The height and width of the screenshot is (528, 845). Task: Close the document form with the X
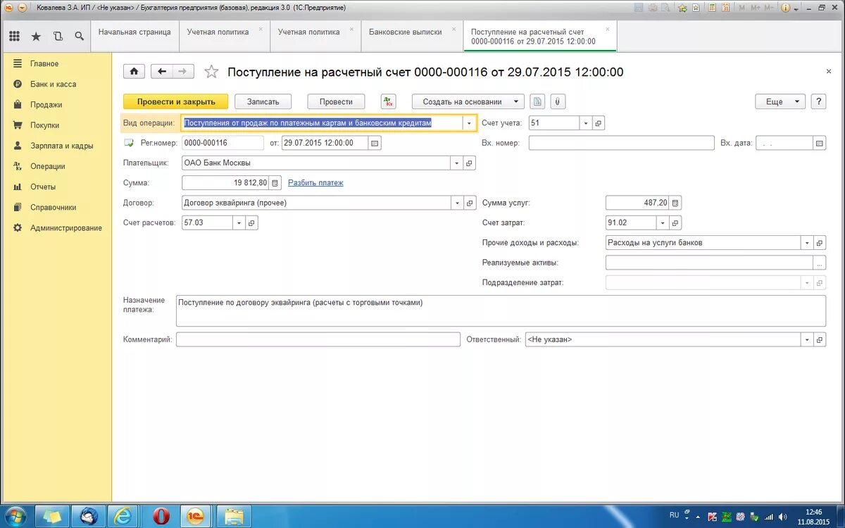(x=828, y=72)
